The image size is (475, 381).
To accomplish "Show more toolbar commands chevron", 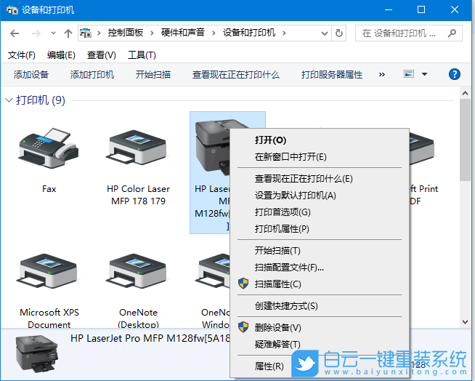I will (382, 74).
